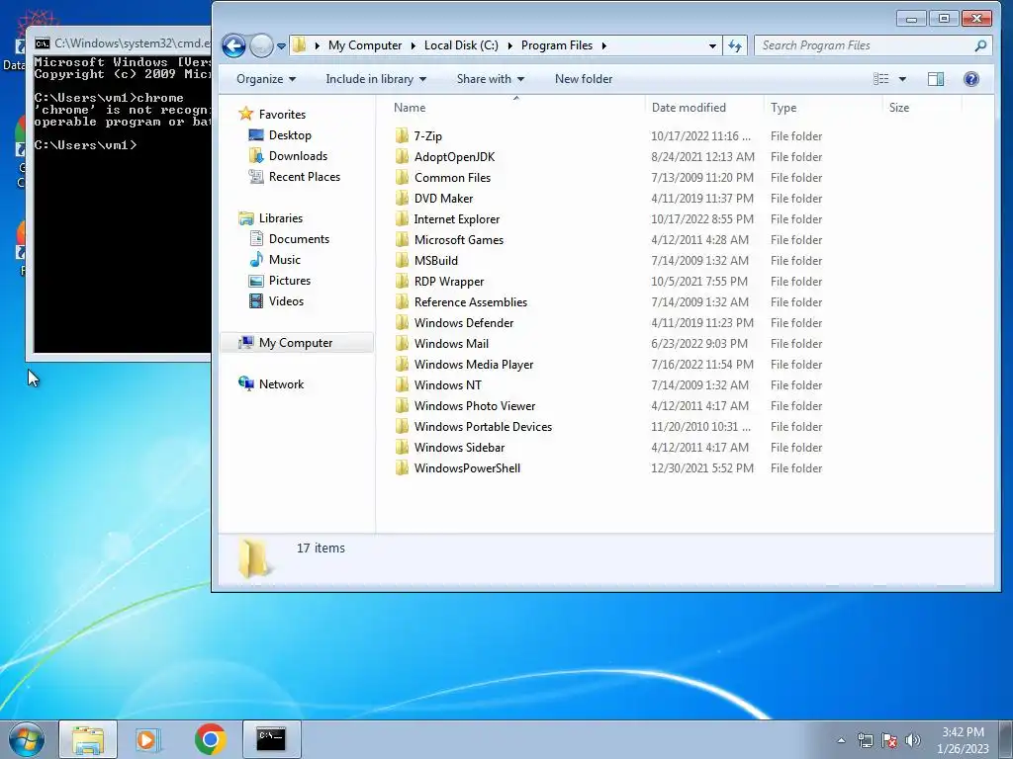Select the Microsoft Games folder icon
The image size is (1013, 759).
402,239
